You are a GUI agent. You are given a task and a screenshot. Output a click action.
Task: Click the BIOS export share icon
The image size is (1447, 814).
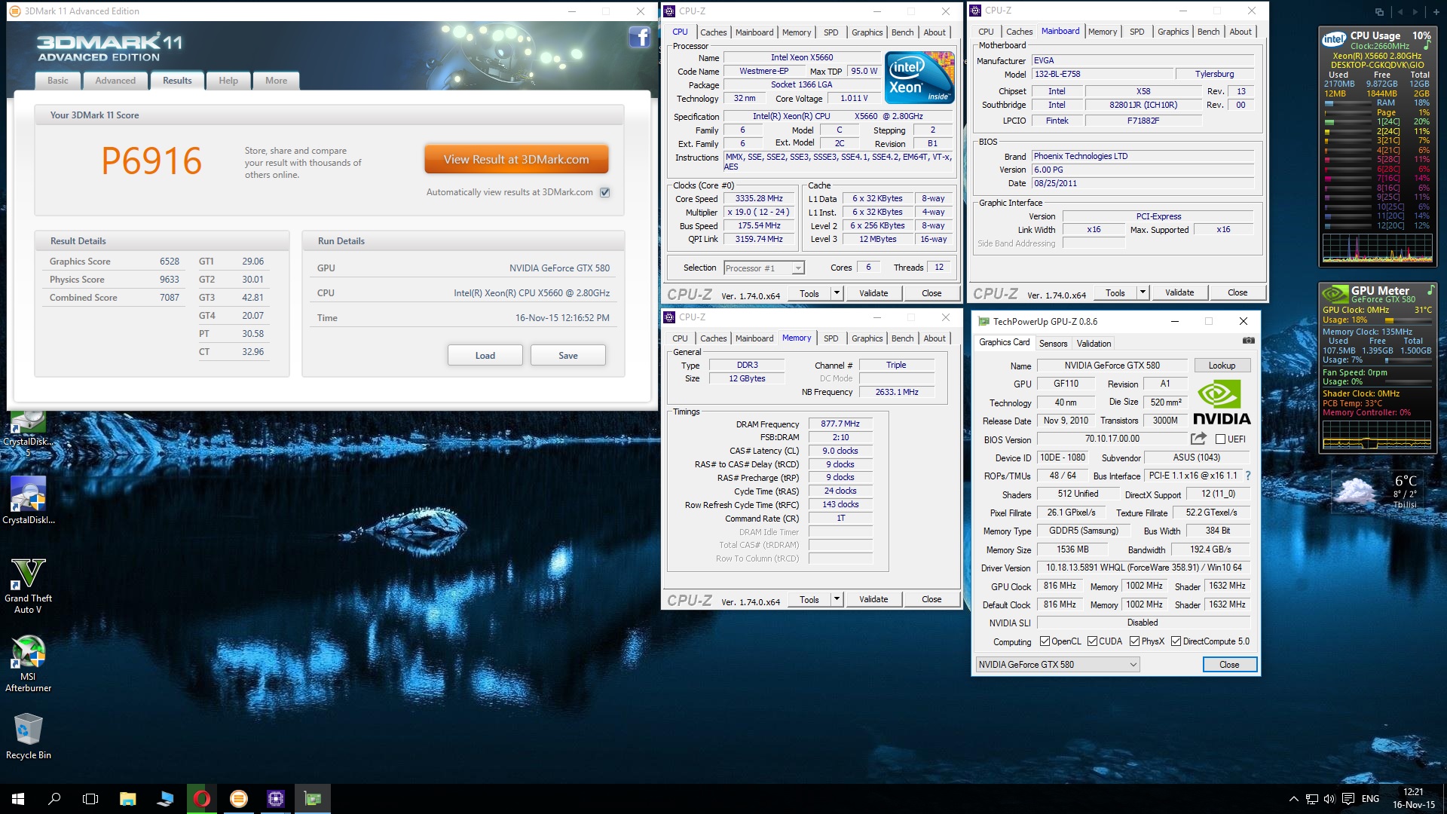pos(1198,439)
